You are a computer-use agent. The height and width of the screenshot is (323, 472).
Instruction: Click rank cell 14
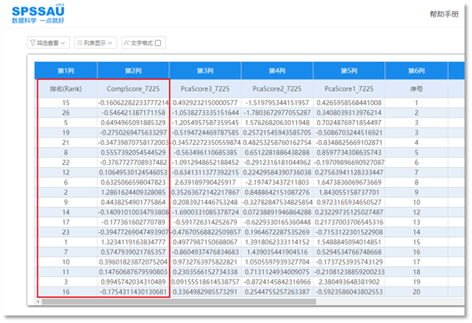click(66, 212)
